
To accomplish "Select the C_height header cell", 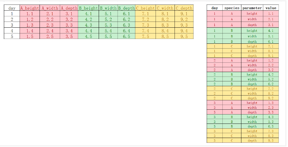I will (145, 8).
